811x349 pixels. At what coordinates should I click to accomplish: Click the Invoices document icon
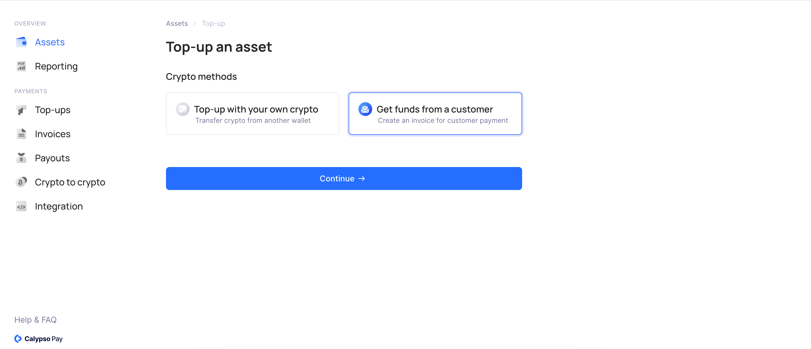(x=21, y=134)
